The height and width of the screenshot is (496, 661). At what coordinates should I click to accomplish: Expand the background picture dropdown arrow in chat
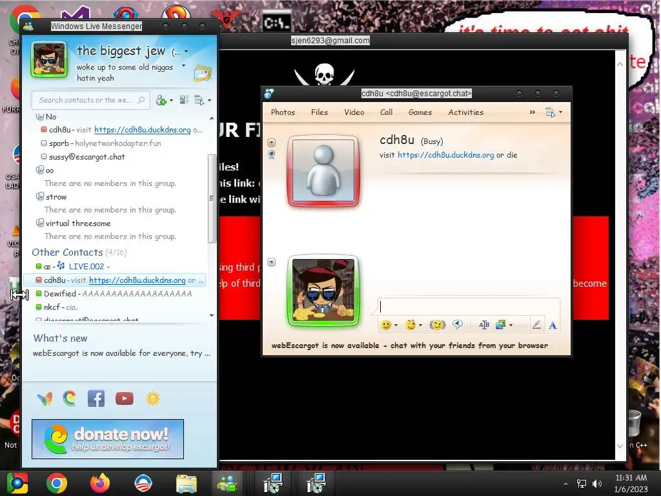click(511, 325)
